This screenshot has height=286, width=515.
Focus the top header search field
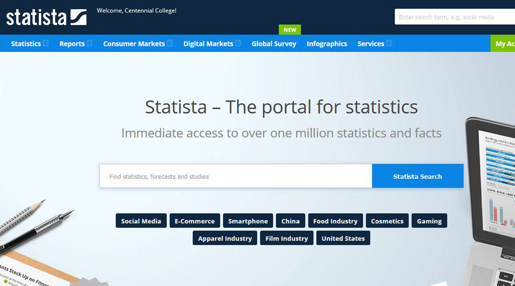pyautogui.click(x=455, y=17)
